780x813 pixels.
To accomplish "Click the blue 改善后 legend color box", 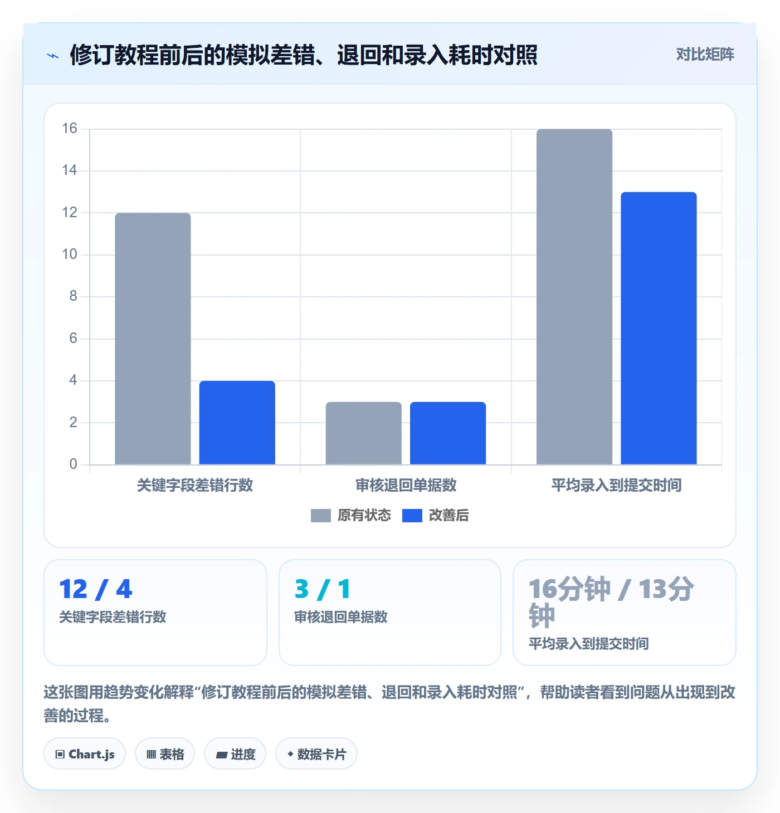I will click(412, 516).
